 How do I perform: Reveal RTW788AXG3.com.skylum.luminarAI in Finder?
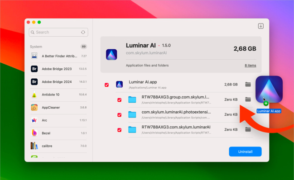point(248,129)
